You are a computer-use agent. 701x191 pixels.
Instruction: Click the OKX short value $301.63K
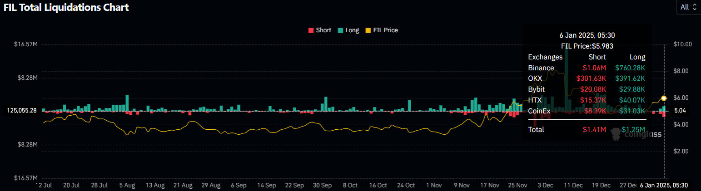591,78
